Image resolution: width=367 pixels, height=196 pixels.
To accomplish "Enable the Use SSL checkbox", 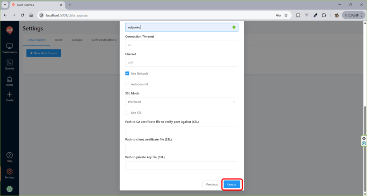I will coord(127,113).
